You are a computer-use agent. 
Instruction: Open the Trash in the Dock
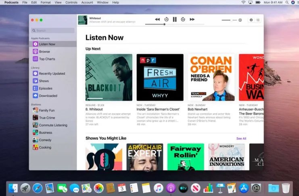286,188
